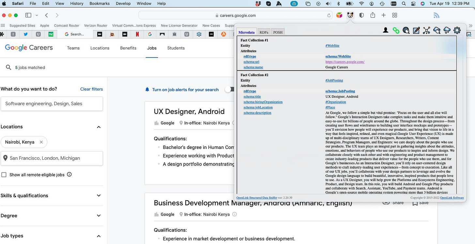Viewport: 475px width, 244px height.
Task: Click the Safari Share icon
Action: coord(373,15)
